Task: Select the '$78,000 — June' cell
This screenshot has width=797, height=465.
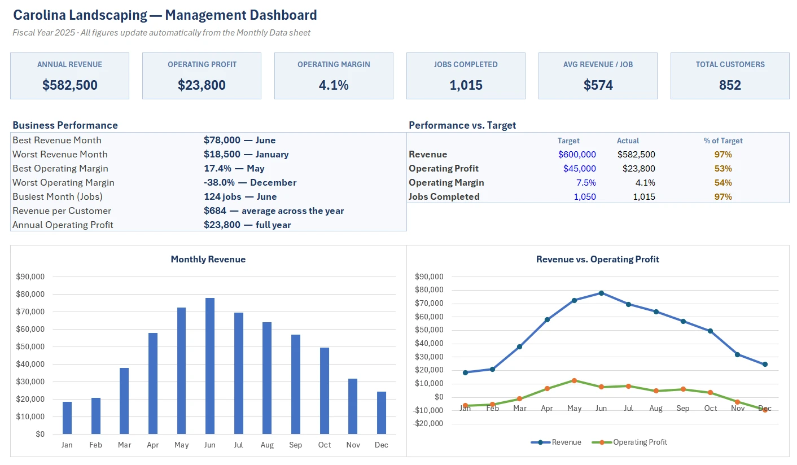Action: click(240, 140)
